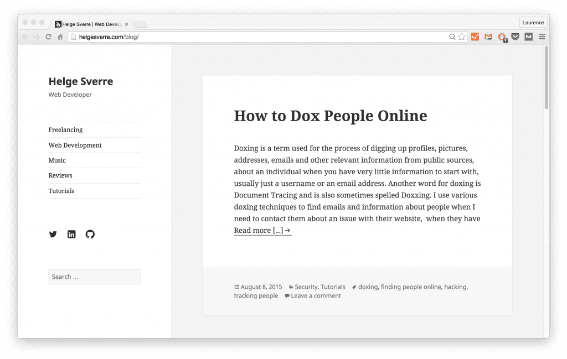Screen dimensions: 567x359
Task: Click the Leave a comment link
Action: click(x=316, y=296)
